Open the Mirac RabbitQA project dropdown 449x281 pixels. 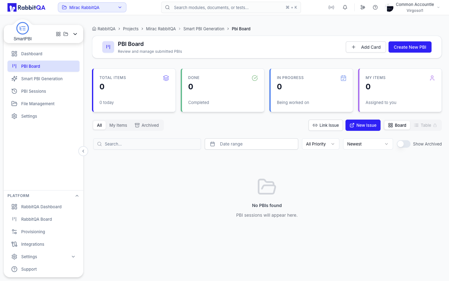point(92,7)
